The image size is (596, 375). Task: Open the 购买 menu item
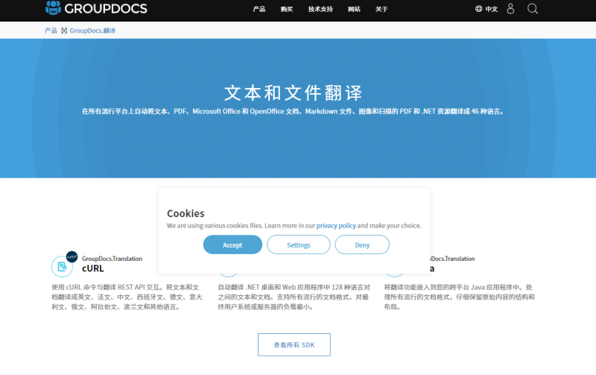point(287,9)
